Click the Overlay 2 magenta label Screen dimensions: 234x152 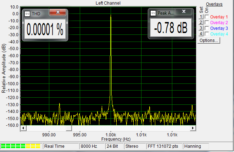tap(219, 23)
